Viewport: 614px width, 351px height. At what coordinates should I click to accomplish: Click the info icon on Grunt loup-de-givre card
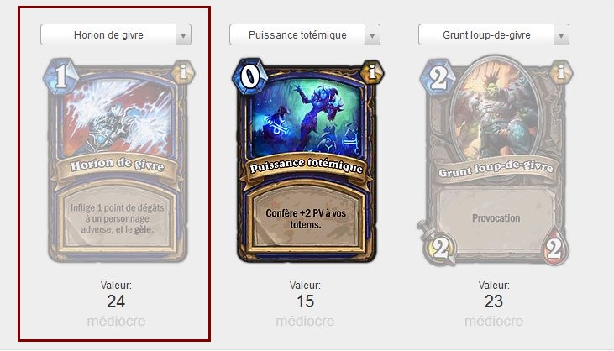[561, 72]
